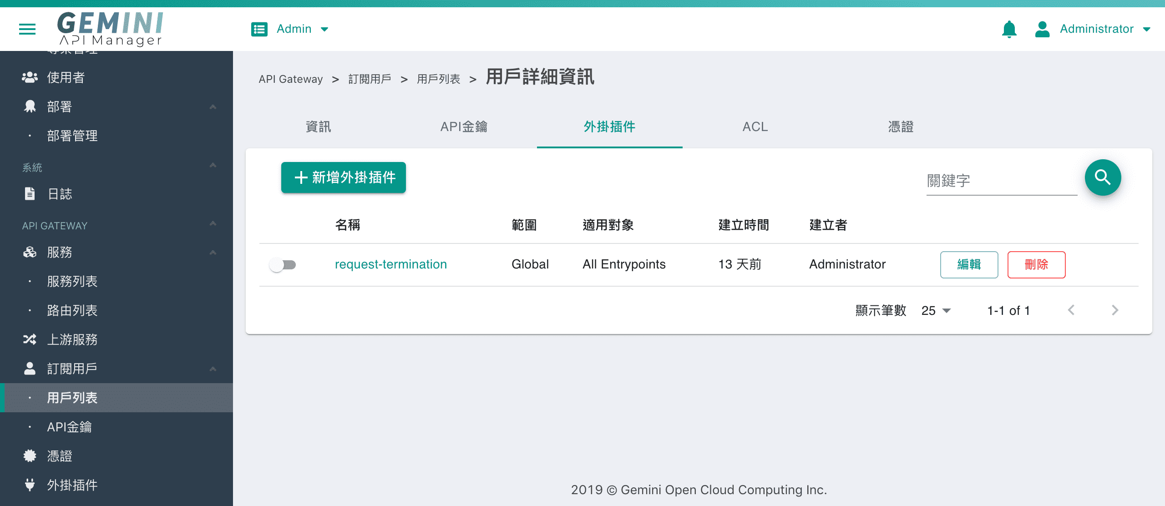Viewport: 1165px width, 506px height.
Task: Click the 刪除 button for request-termination
Action: (x=1036, y=264)
